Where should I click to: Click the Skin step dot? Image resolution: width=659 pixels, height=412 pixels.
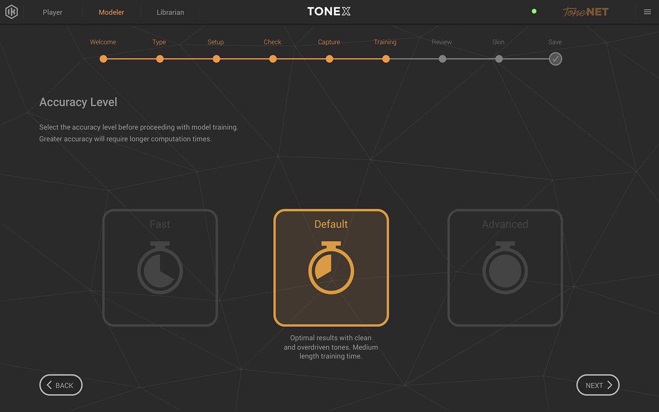(499, 59)
